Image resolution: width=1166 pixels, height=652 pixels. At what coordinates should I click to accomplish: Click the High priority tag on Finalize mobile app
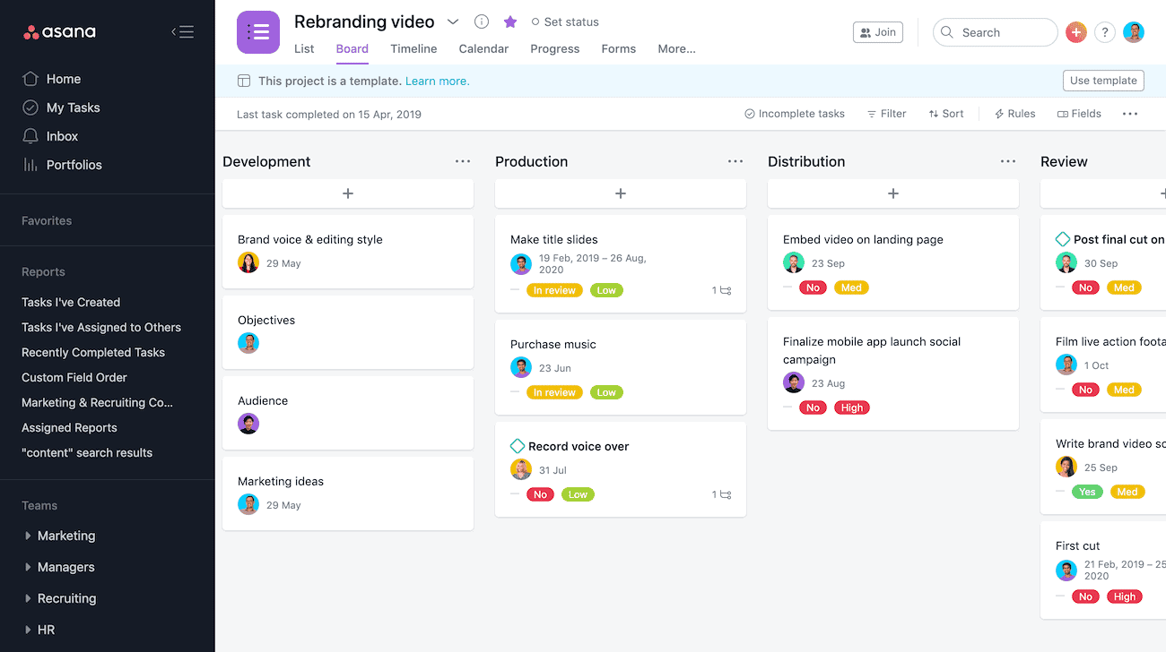[x=852, y=407]
